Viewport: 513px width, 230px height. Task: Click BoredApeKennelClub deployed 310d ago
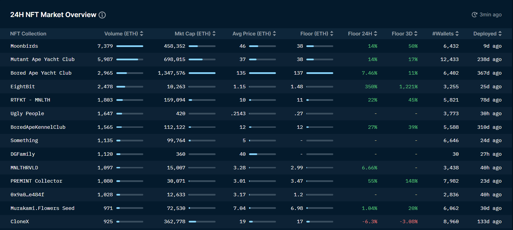point(489,127)
